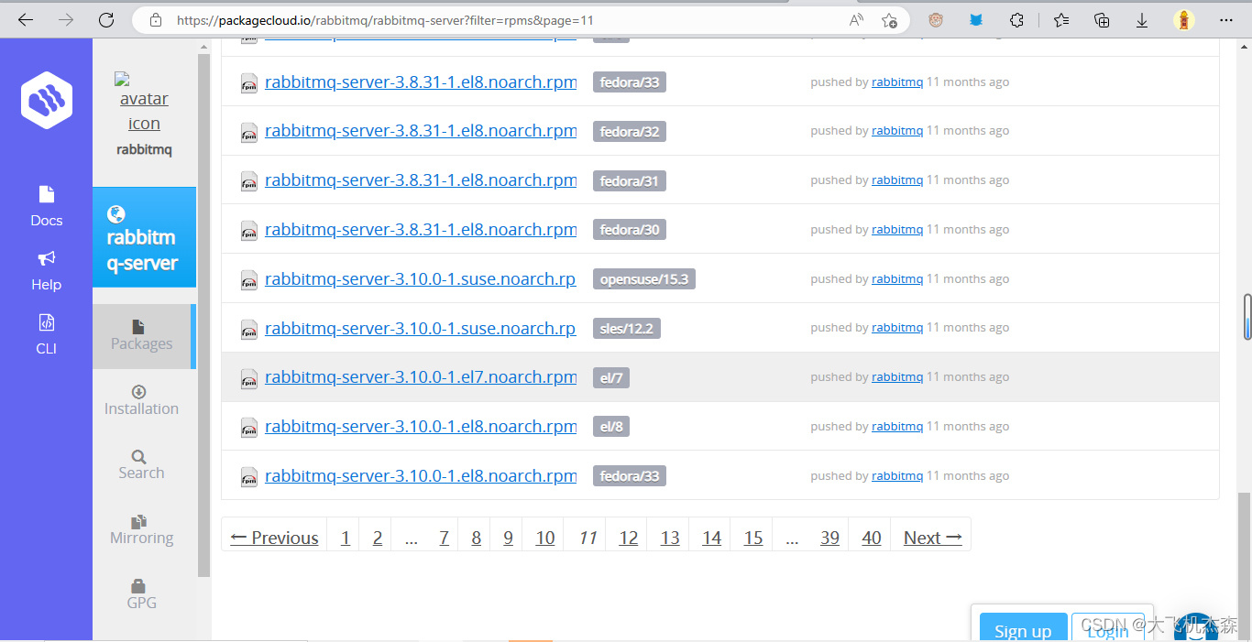The width and height of the screenshot is (1252, 642).
Task: Open the browser profile avatar
Action: tap(1184, 20)
